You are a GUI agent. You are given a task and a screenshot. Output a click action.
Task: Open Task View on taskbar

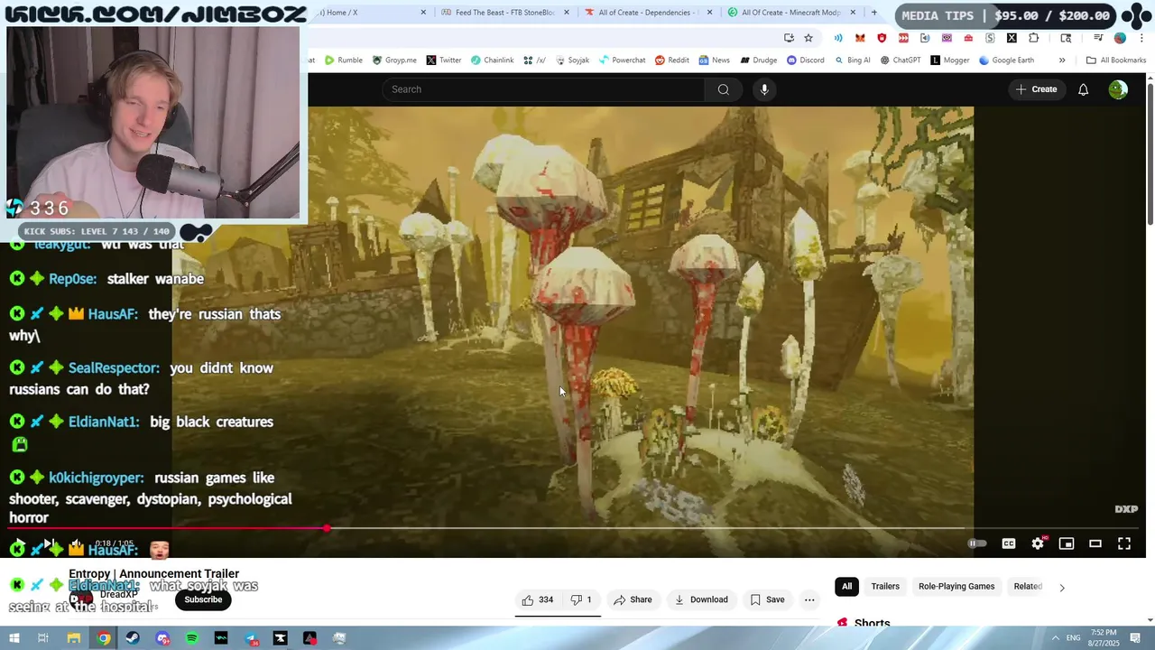click(42, 638)
